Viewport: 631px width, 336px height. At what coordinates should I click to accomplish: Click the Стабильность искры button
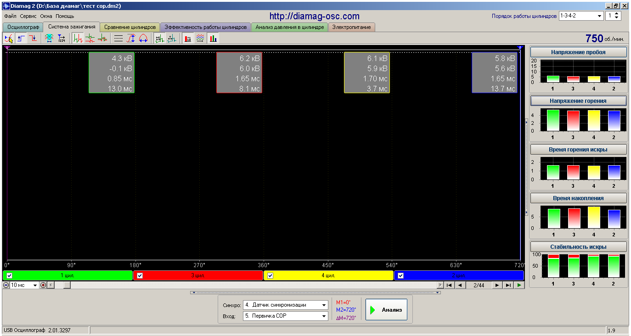[579, 247]
